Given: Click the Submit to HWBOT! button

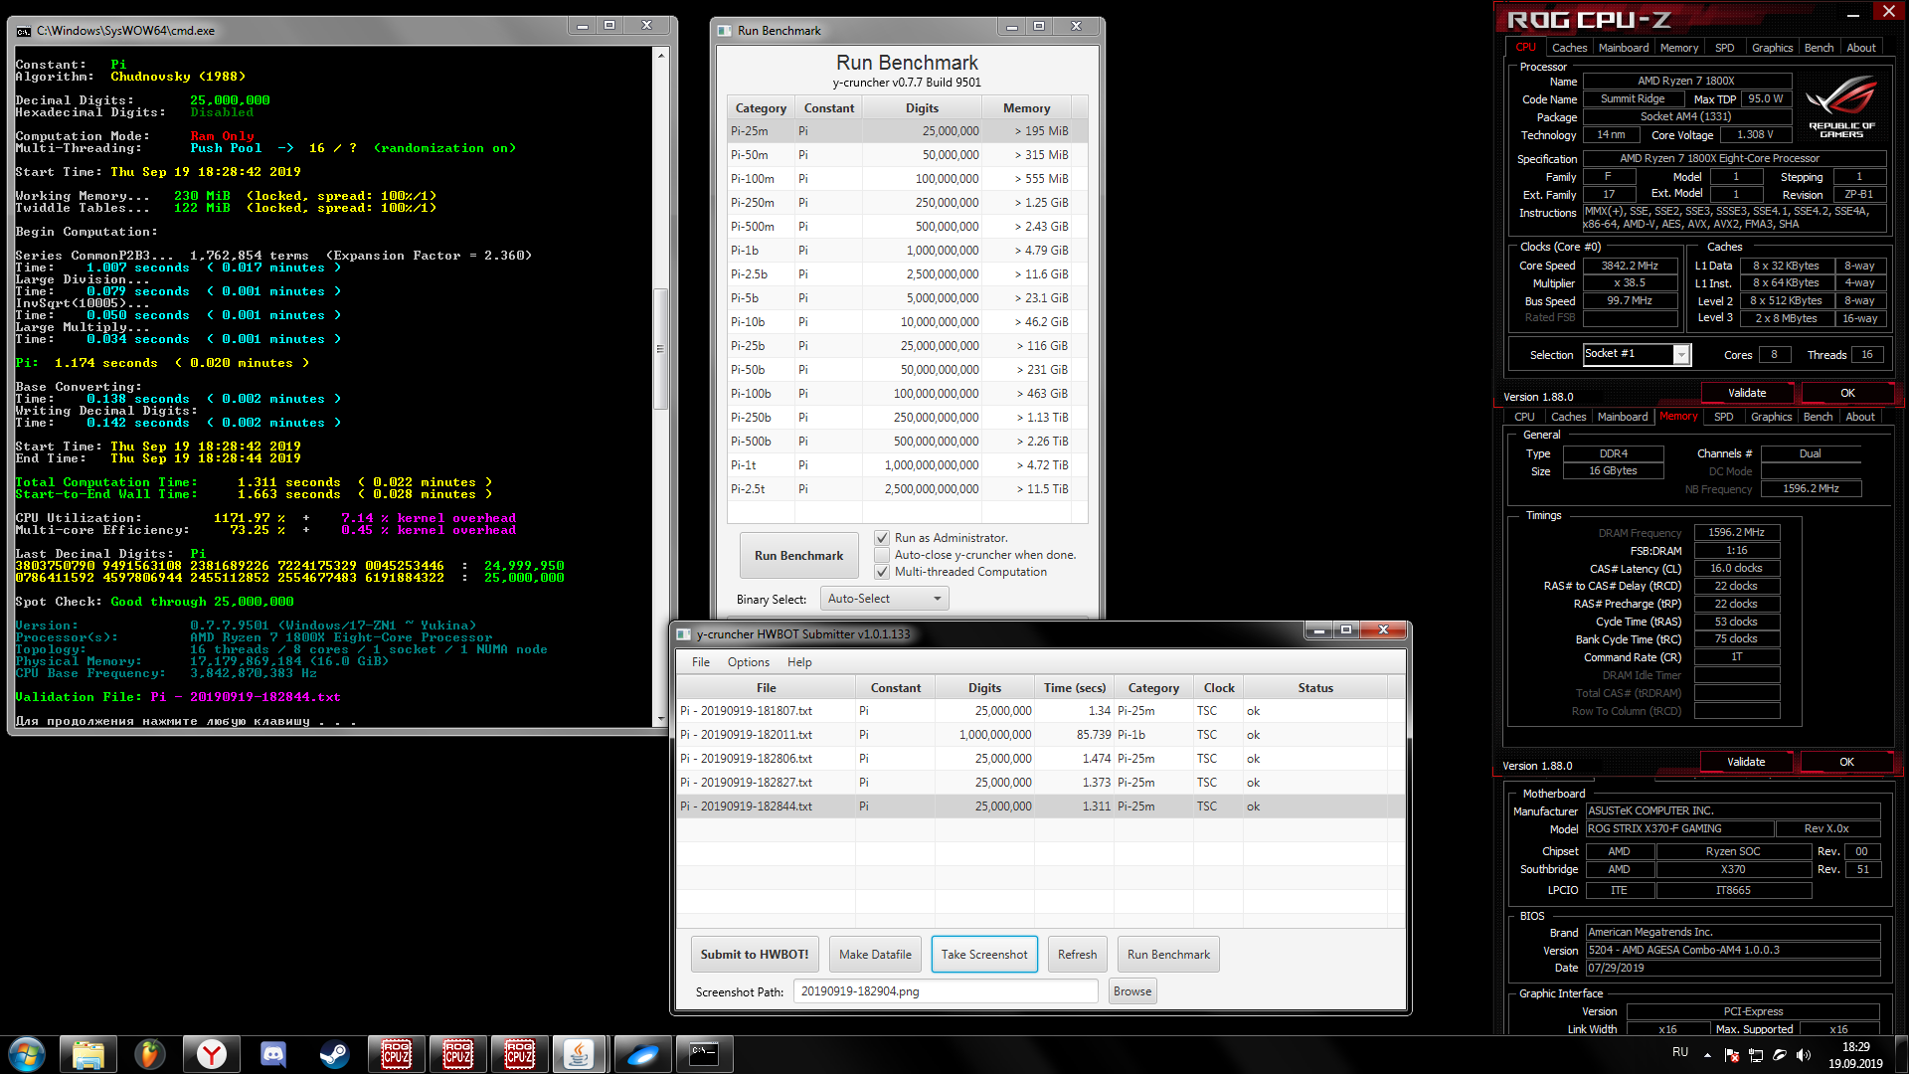Looking at the screenshot, I should click(x=755, y=955).
